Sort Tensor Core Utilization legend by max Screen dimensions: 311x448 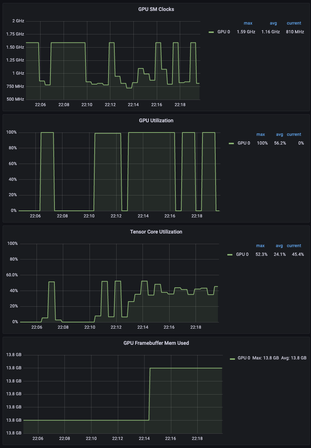click(x=260, y=246)
